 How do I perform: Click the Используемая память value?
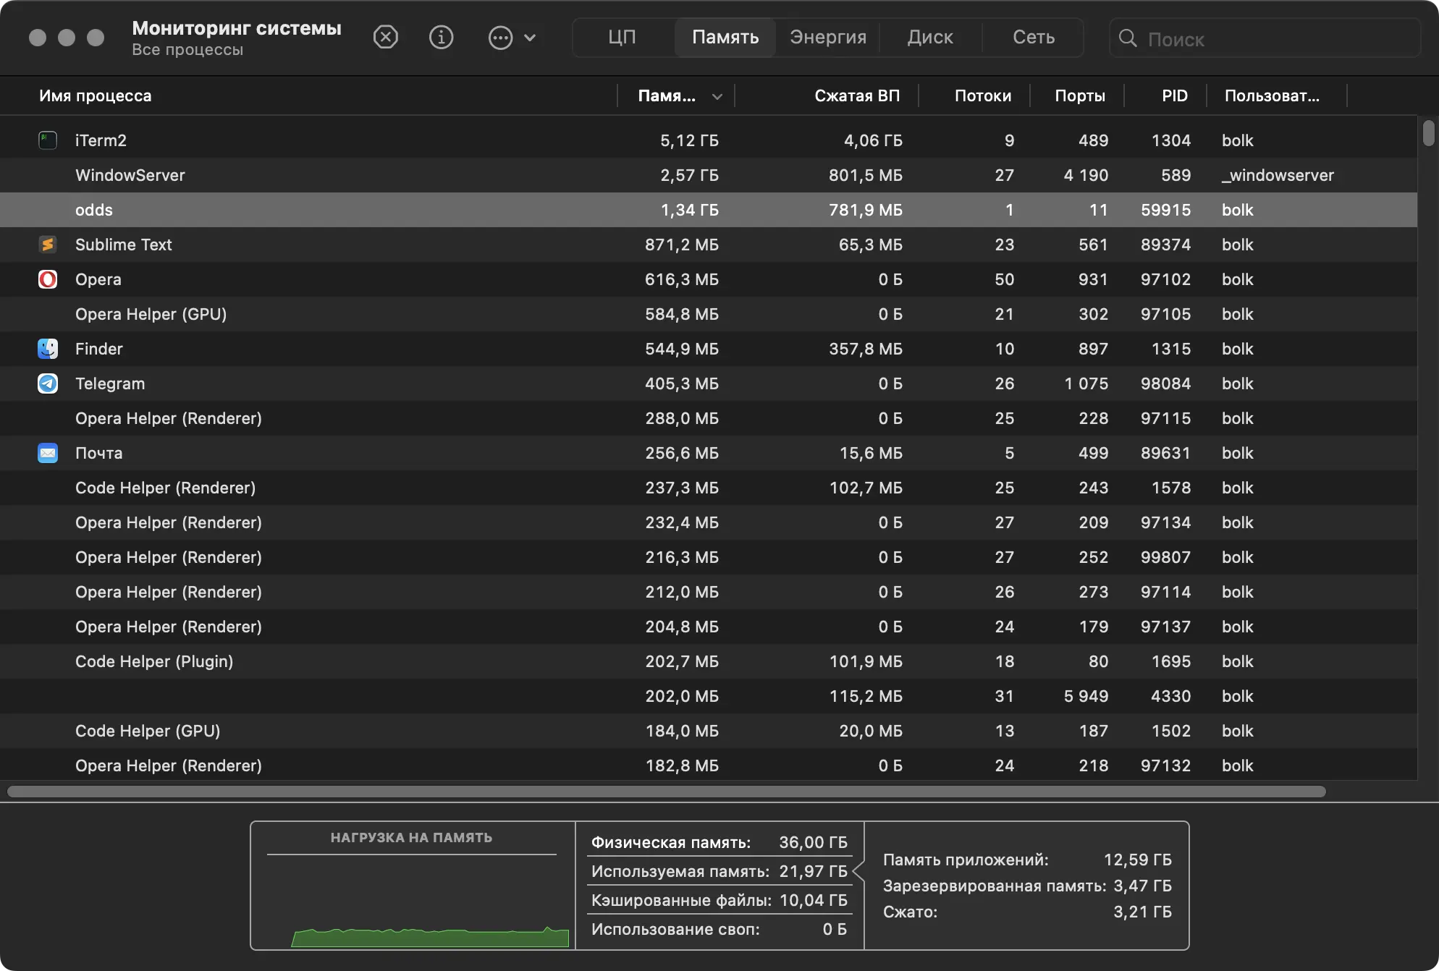(813, 871)
